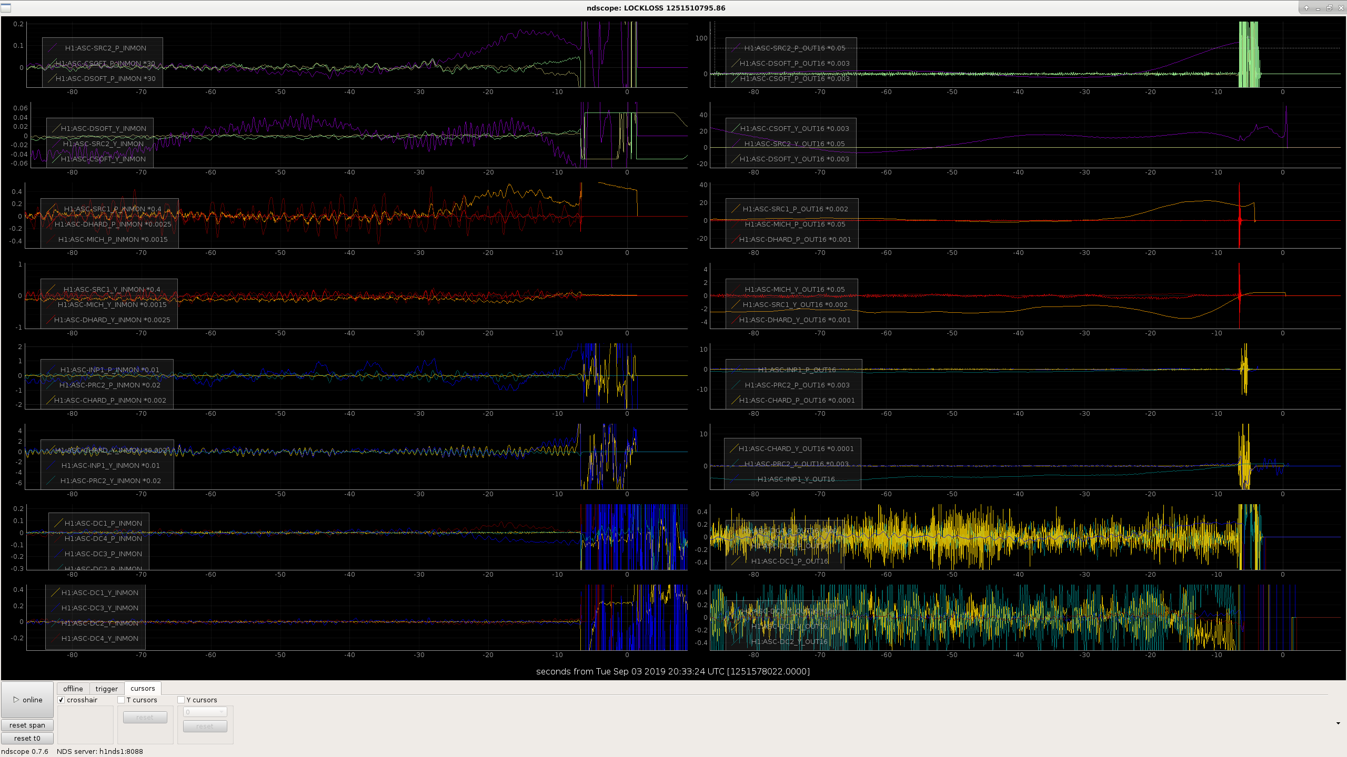This screenshot has width=1347, height=757.
Task: Click legend entry H1:ASC-DSOFT_Y_INMON
Action: (104, 128)
